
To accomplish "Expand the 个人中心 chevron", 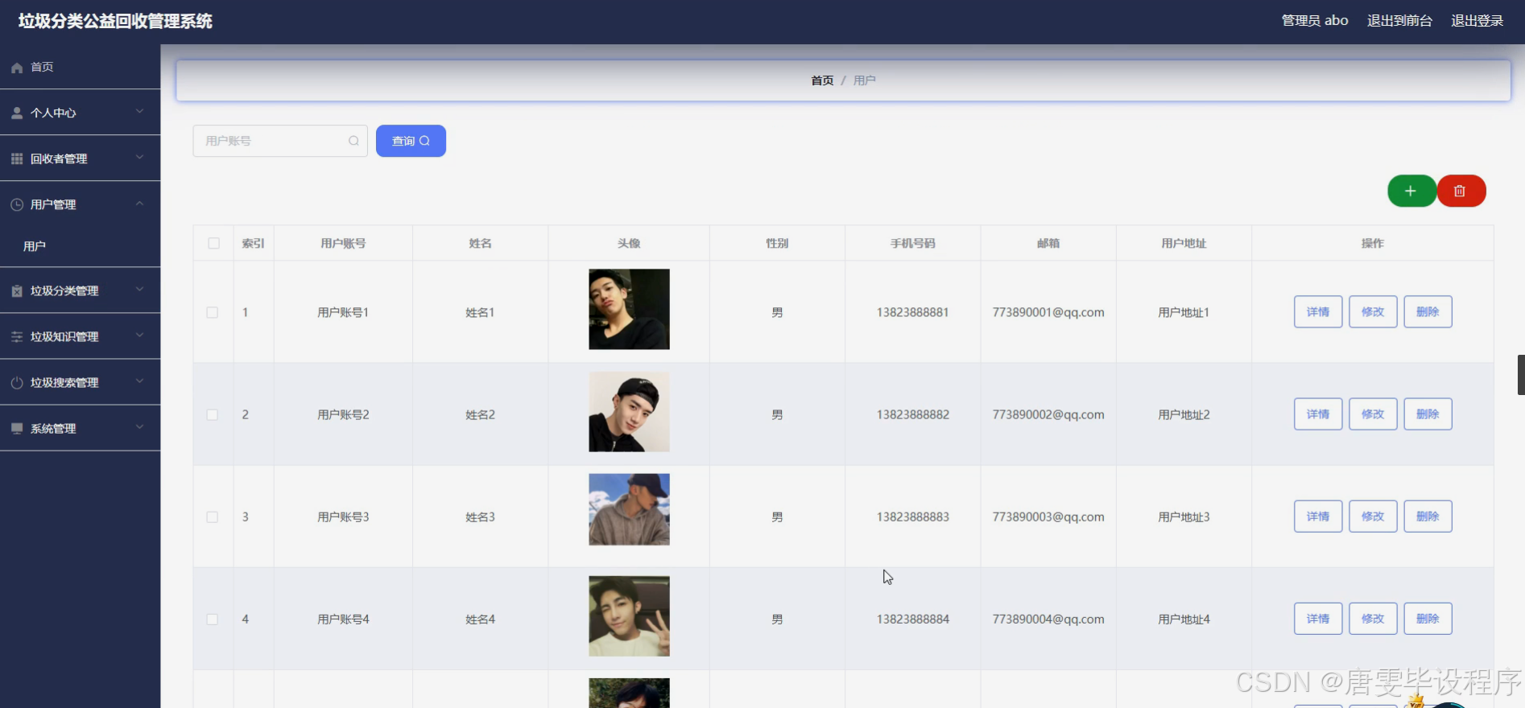I will point(139,112).
